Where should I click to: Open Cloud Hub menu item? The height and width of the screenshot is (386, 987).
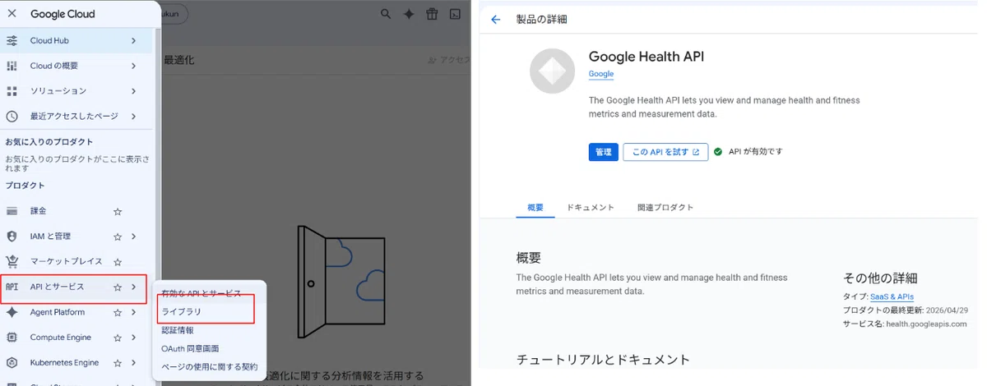[76, 40]
